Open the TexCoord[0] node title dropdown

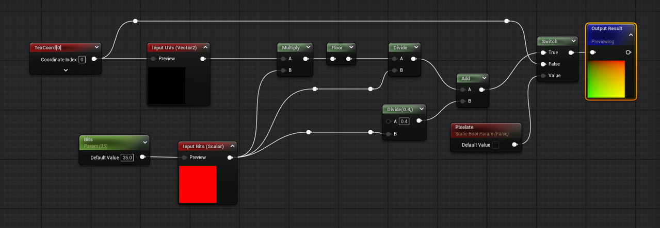point(96,47)
